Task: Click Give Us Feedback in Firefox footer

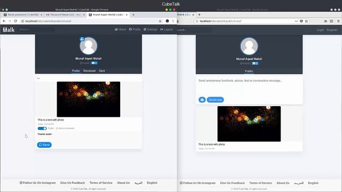Action: click(x=232, y=183)
